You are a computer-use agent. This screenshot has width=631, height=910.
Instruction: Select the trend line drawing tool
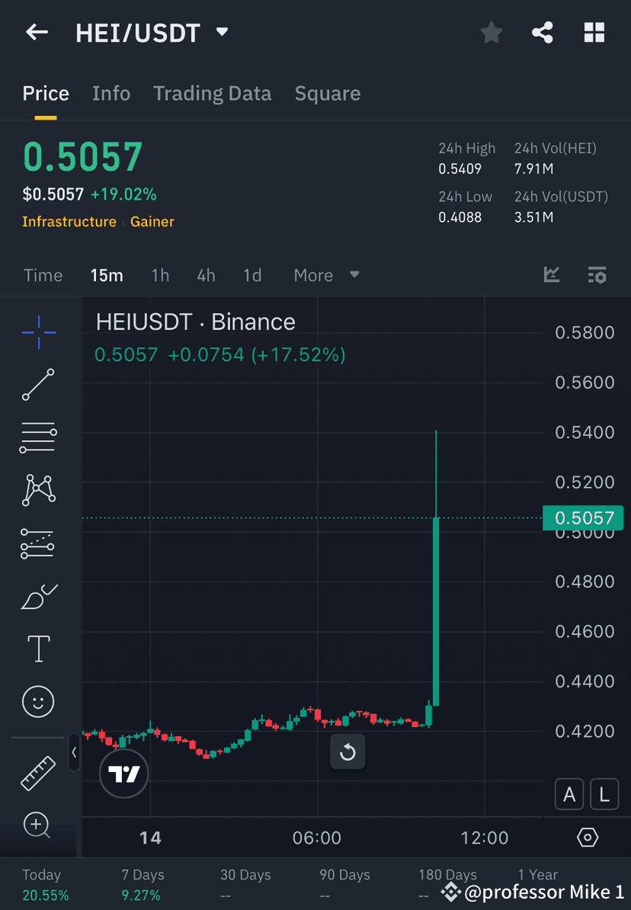click(x=38, y=385)
